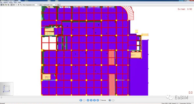Click the 'Exited: 0/62' counter text
The height and width of the screenshot is (104, 194).
click(x=185, y=9)
